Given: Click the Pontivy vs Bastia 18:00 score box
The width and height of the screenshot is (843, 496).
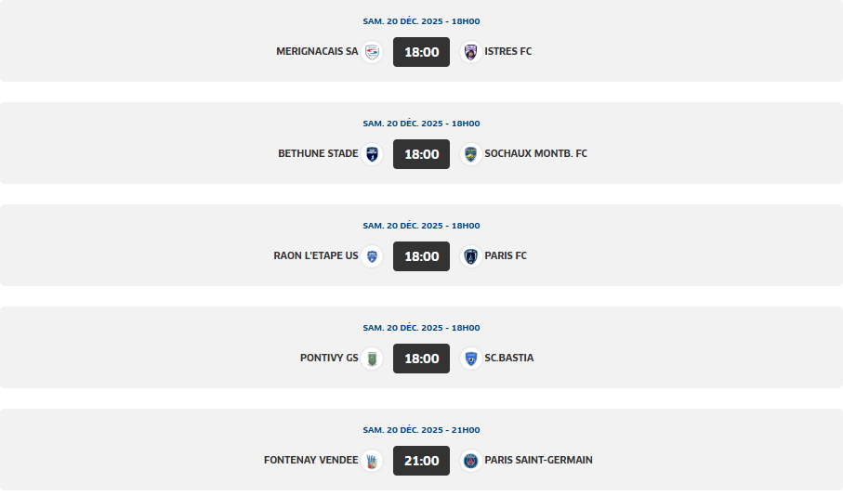Looking at the screenshot, I should (x=421, y=359).
